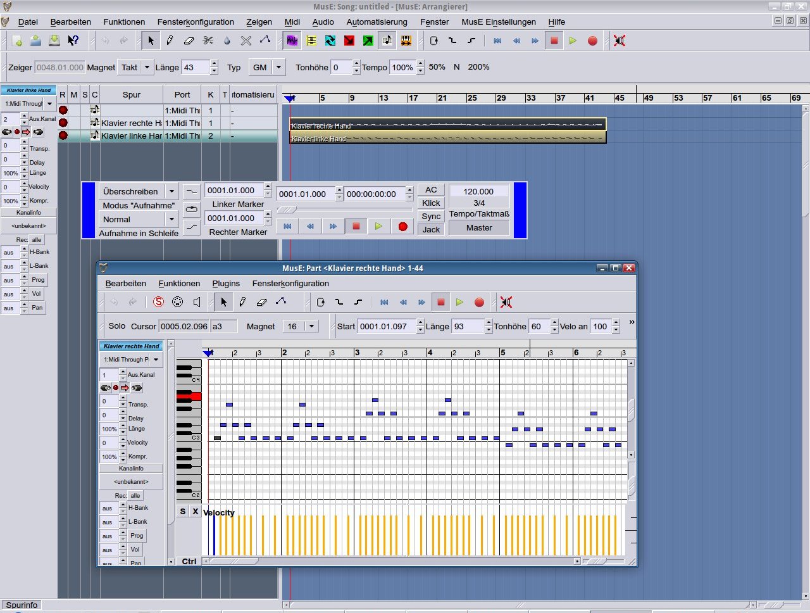Open the What's This help pointer

pyautogui.click(x=73, y=41)
